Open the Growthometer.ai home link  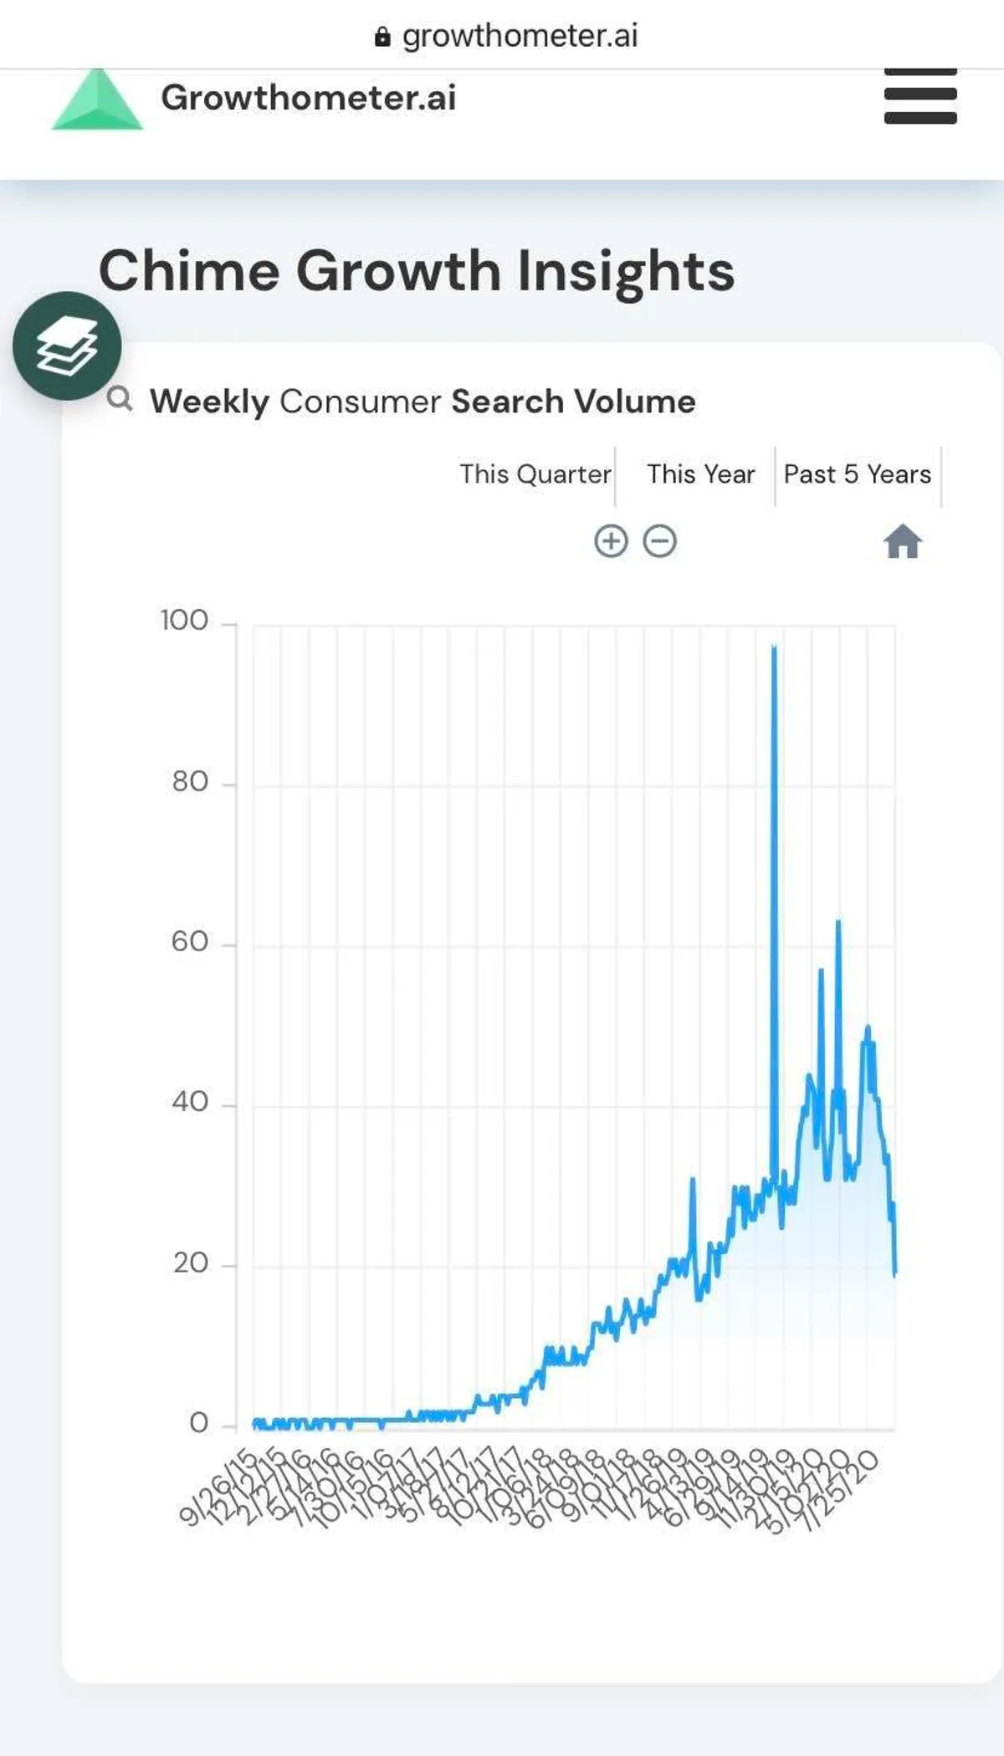point(308,98)
